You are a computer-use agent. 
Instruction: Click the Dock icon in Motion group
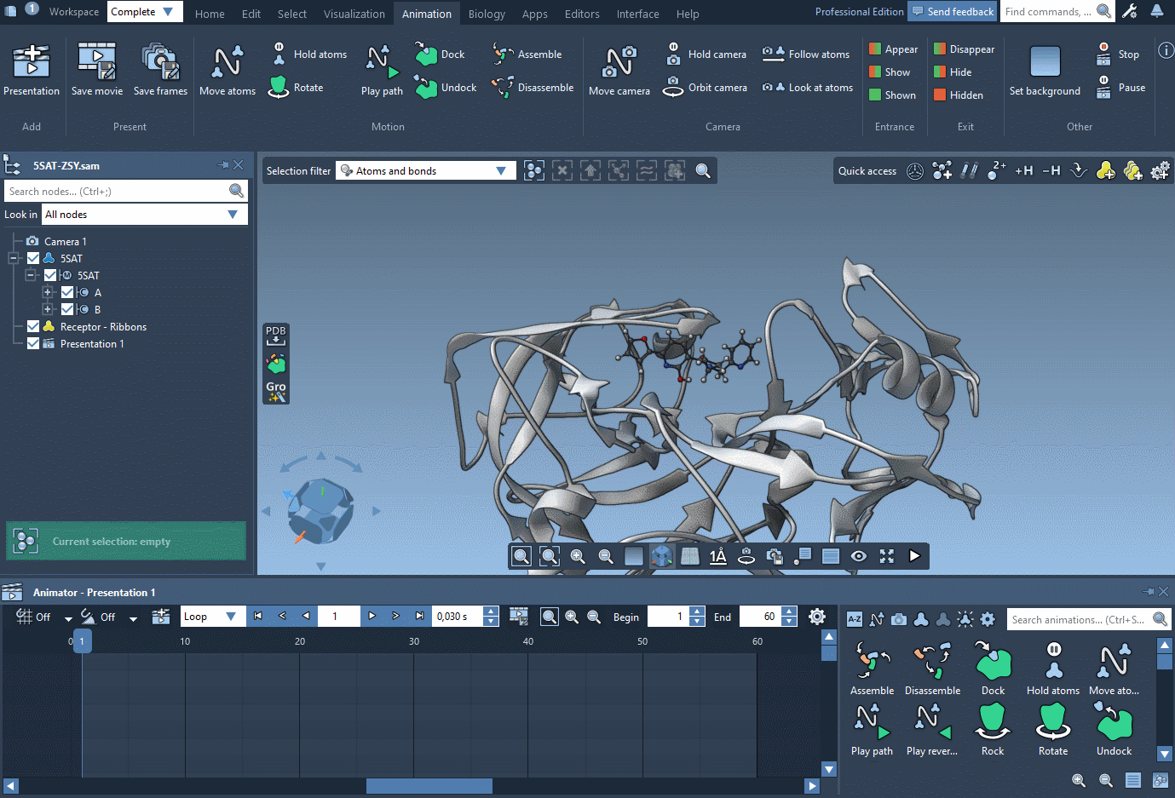click(x=427, y=54)
